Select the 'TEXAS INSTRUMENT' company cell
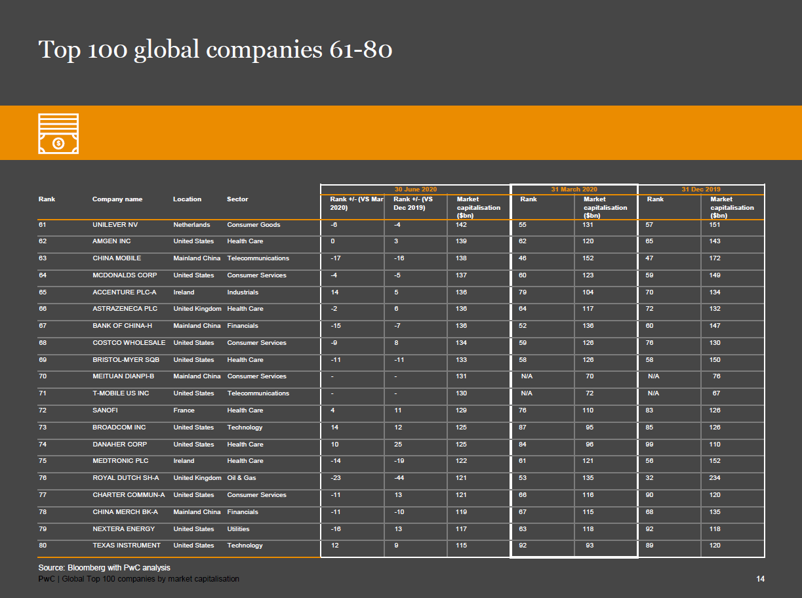 [127, 546]
